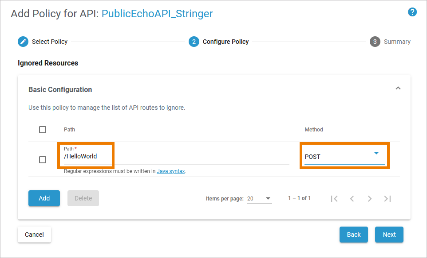Open Items per page dropdown
The height and width of the screenshot is (258, 427).
point(259,199)
